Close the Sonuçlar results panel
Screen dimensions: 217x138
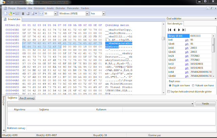pos(4,130)
